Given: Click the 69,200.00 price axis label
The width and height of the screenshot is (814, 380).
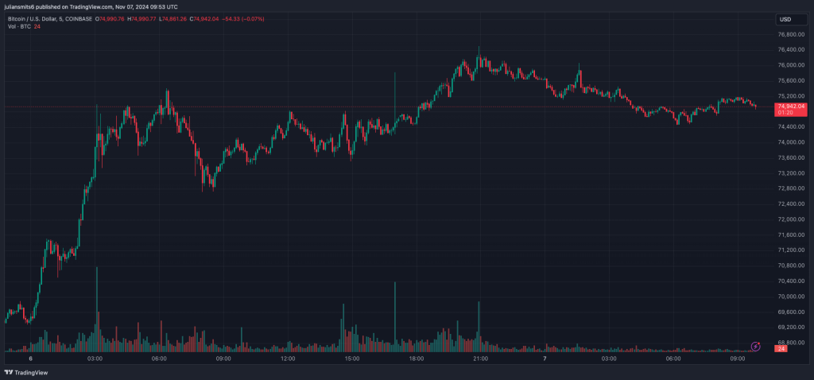Looking at the screenshot, I should [791, 328].
